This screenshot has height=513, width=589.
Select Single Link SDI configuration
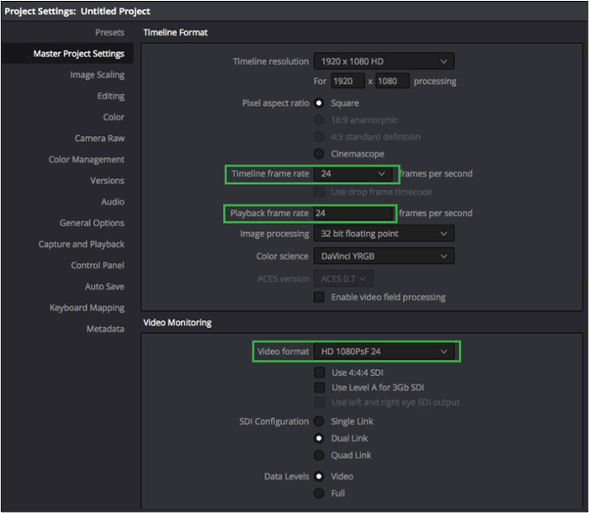320,421
